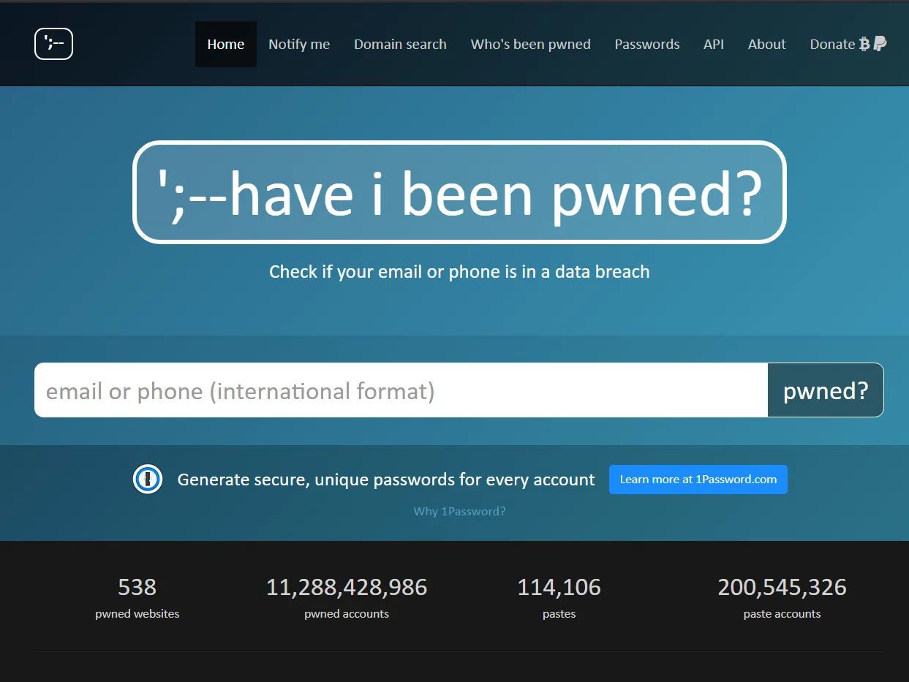
Task: Click the Bitcoin icon next to Donate
Action: pos(864,44)
